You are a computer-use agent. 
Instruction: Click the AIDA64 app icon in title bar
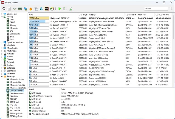[x=3, y=2]
